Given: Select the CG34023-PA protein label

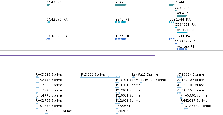Looking at the screenshot, I should [185, 41].
